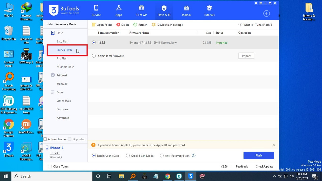Screen dimensions: 322x181
Task: Select Anti-Recovery Flash option
Action: (x=162, y=156)
